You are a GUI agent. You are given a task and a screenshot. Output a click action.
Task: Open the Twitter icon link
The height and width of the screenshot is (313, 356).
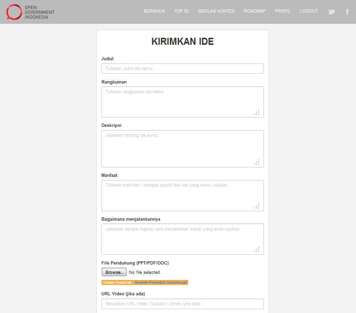[x=331, y=12]
